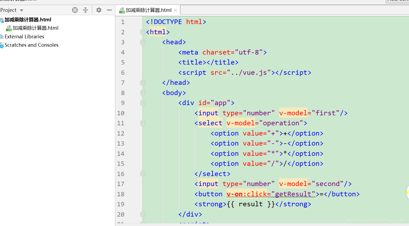409x226 pixels.
Task: Click the option value="/" text
Action: pos(267,164)
